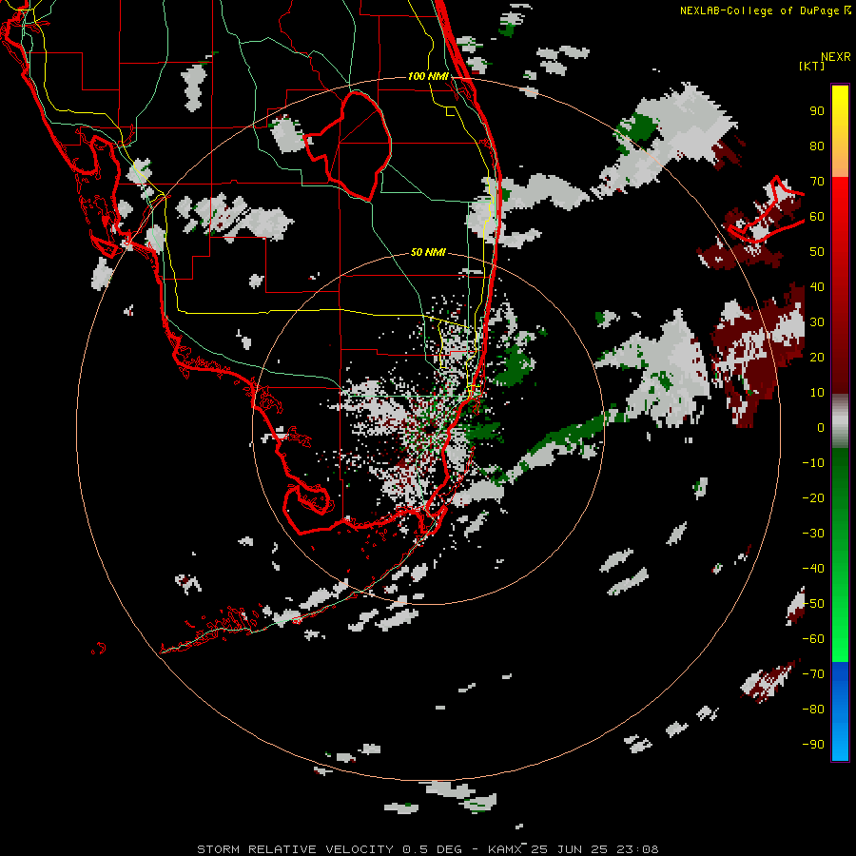
Task: Click the -80 knot scale label
Action: (x=813, y=710)
